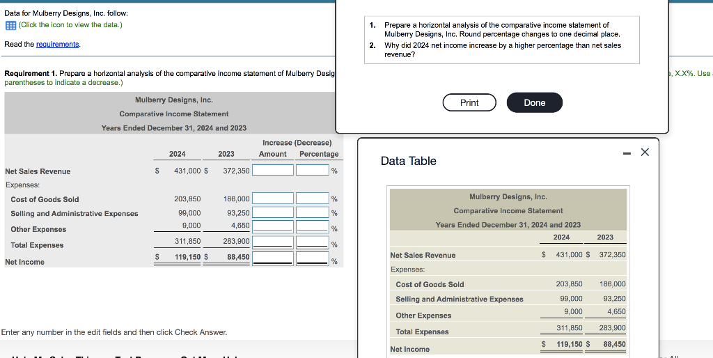Click 372,350 in the worksheet 2023 column
Screen dimensions: 713x358
coord(236,171)
